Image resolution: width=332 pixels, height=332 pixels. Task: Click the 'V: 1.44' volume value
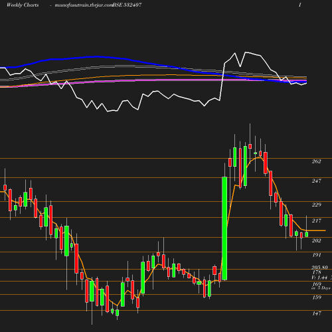[x=319, y=278]
